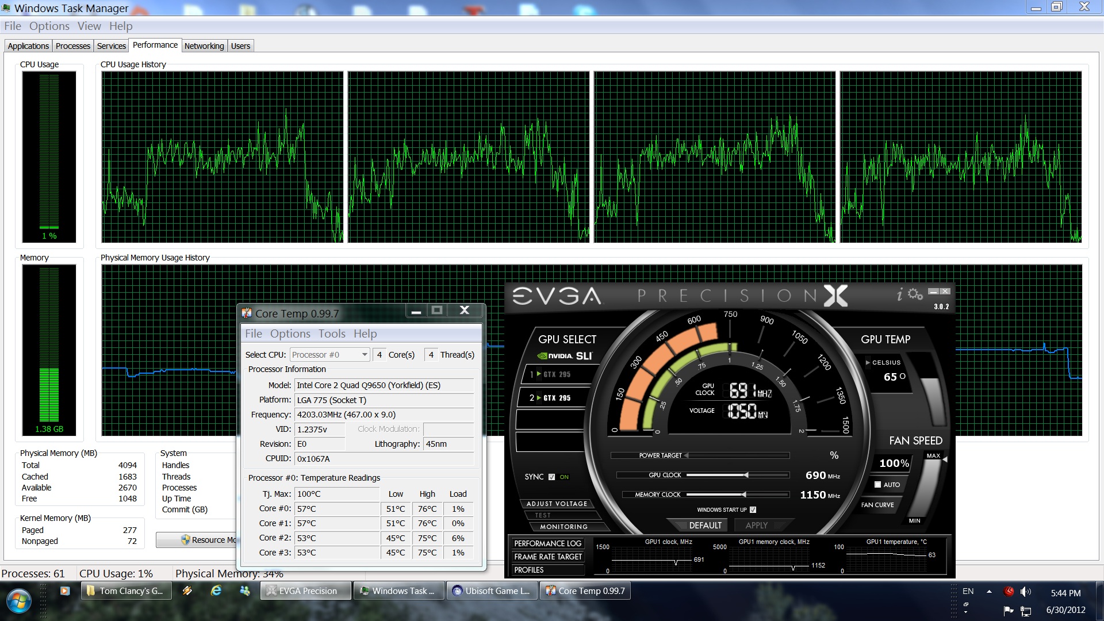Toggle the Windows Start Up checkbox

point(753,509)
